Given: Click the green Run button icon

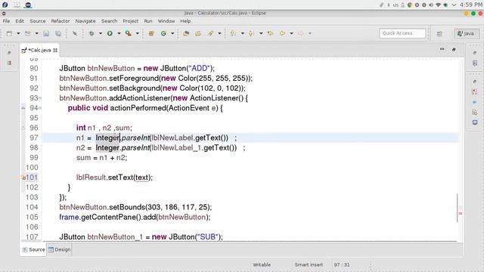Looking at the screenshot, I should click(110, 33).
